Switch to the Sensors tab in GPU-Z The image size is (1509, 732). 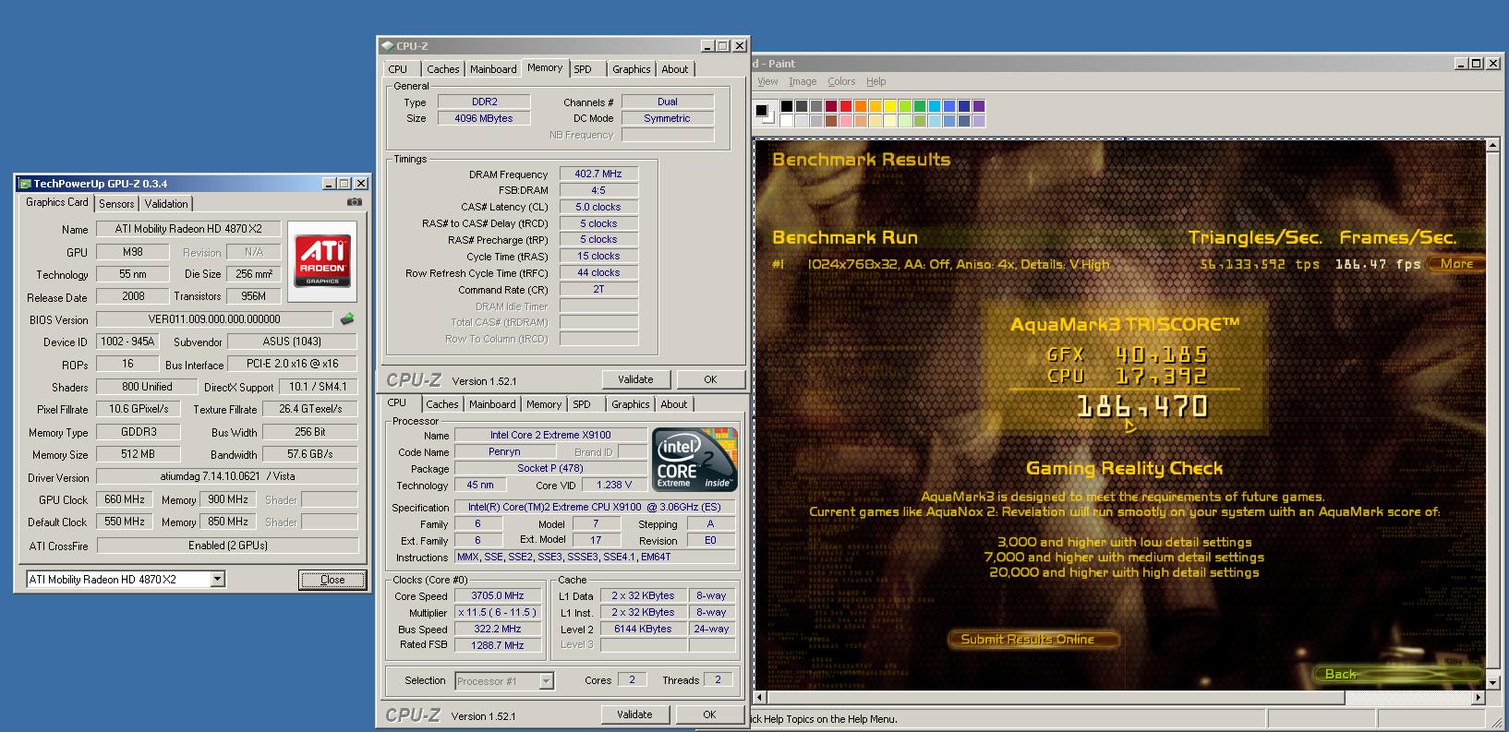[116, 204]
